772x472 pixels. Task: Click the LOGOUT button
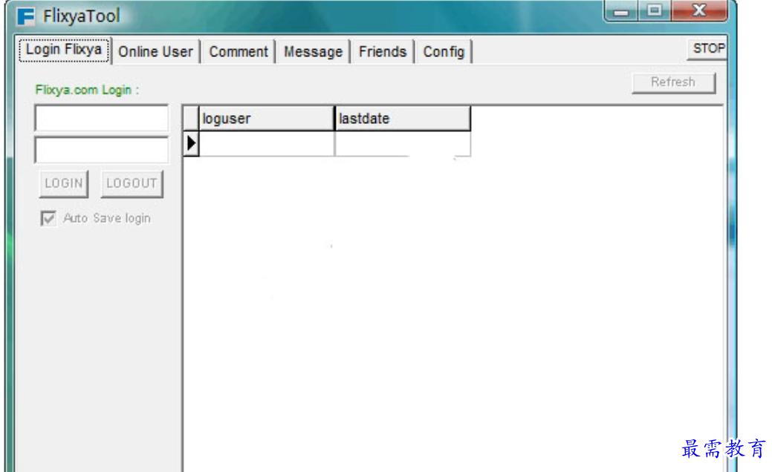(x=132, y=183)
